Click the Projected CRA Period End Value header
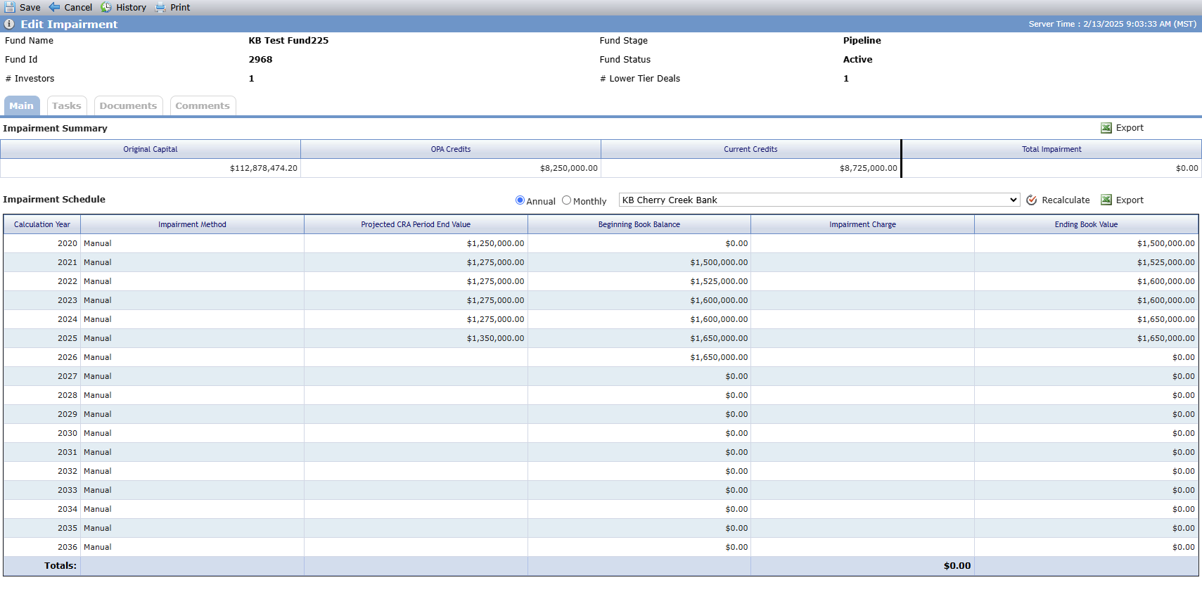This screenshot has height=599, width=1202. coord(416,225)
